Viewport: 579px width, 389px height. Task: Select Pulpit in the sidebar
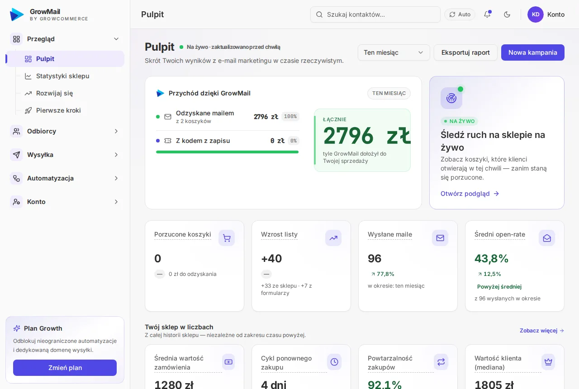(65, 59)
